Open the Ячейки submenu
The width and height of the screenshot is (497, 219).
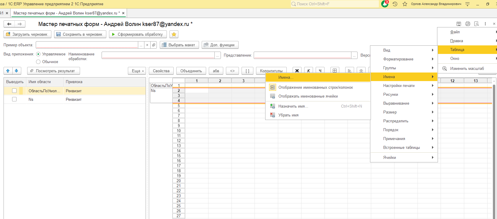click(x=404, y=157)
